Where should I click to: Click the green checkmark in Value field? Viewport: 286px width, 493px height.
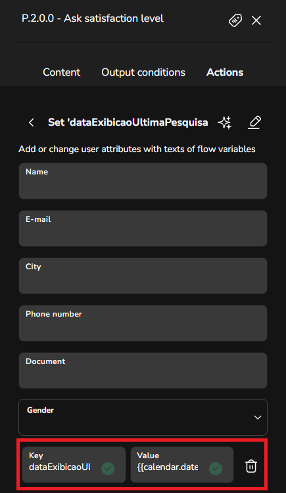pyautogui.click(x=216, y=469)
